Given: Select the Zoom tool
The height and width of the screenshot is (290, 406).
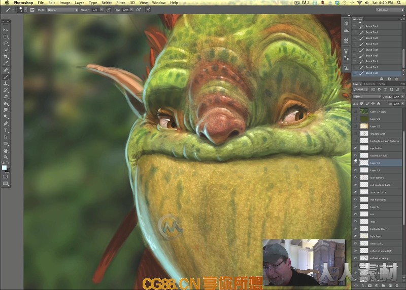Looking at the screenshot, I should (x=6, y=157).
